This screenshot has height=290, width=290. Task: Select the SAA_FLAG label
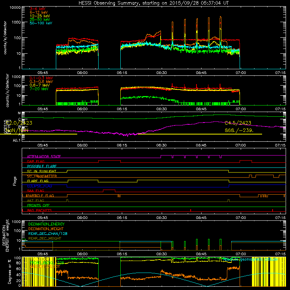pyautogui.click(x=36, y=191)
